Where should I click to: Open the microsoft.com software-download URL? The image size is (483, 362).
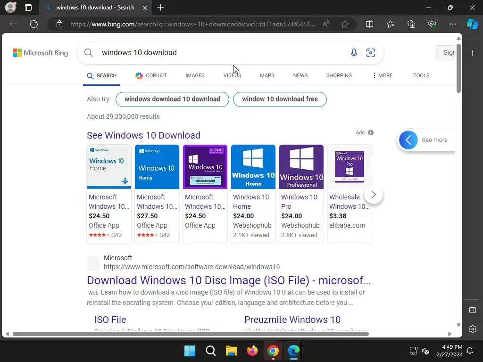click(192, 267)
